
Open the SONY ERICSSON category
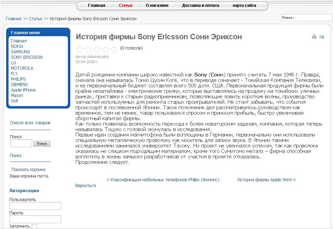[x=27, y=57]
